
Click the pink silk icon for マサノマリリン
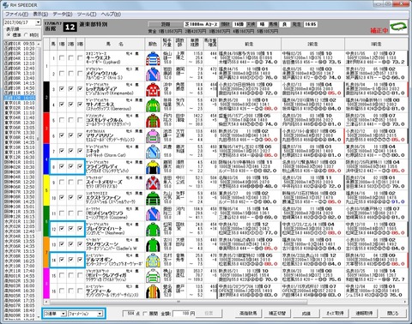153,135
